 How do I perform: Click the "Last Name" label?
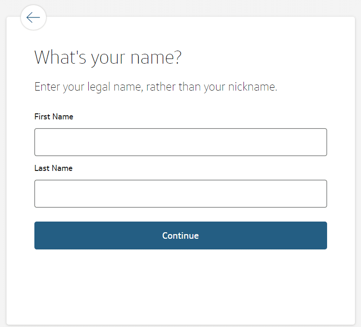53,168
